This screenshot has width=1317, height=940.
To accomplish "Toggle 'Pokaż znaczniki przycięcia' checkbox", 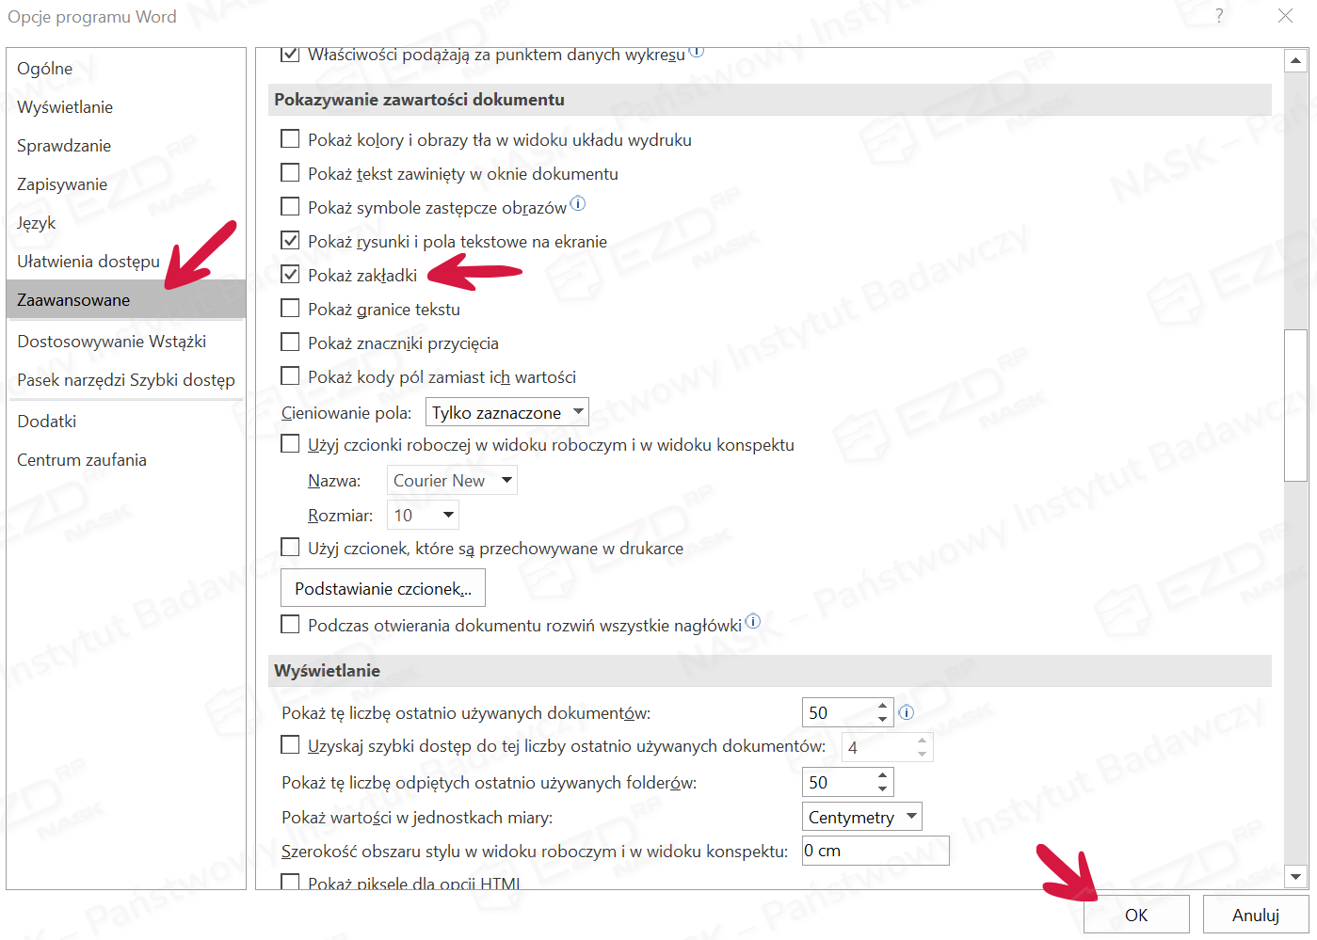I will coord(291,343).
